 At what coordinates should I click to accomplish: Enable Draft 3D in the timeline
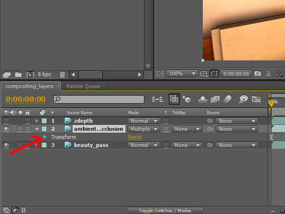pyautogui.click(x=187, y=99)
